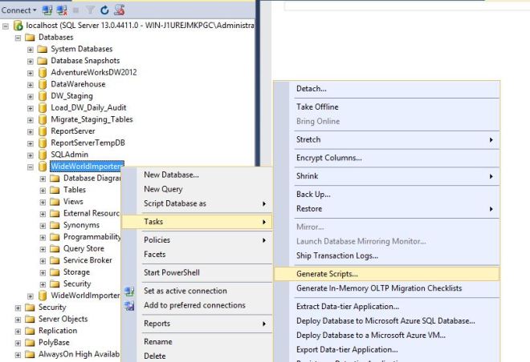This screenshot has width=530, height=362.
Task: Click Back Up... in the Tasks submenu
Action: click(x=315, y=195)
